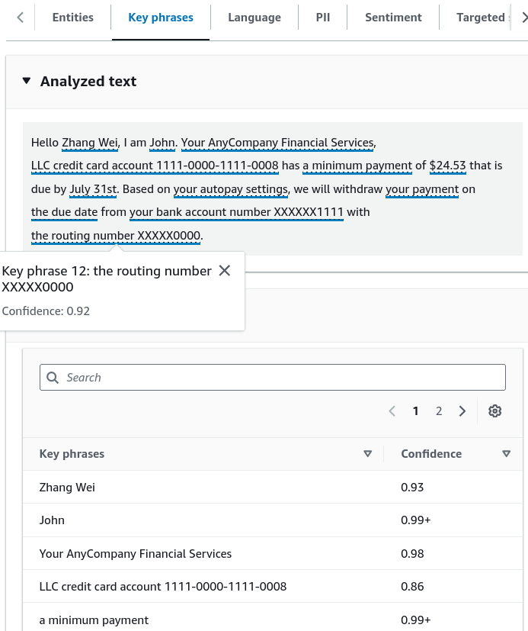Open the PII tab
Screen dimensions: 528x631
[x=323, y=18]
